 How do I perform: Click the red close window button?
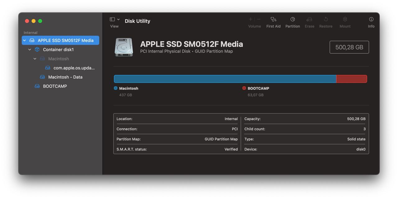pyautogui.click(x=27, y=21)
